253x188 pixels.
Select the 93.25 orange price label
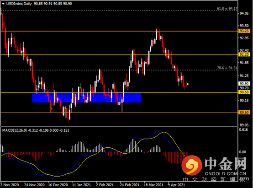click(x=244, y=31)
